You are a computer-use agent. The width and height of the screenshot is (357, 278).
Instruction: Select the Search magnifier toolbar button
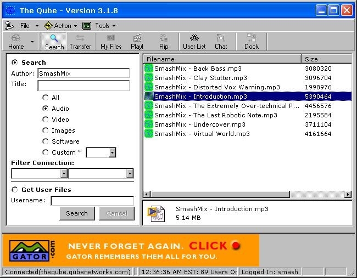tap(54, 41)
